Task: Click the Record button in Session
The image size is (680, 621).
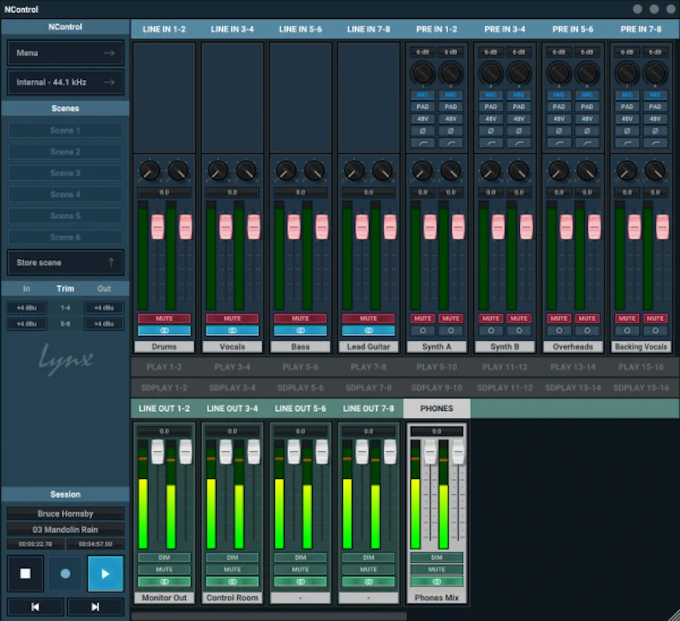Action: [66, 573]
